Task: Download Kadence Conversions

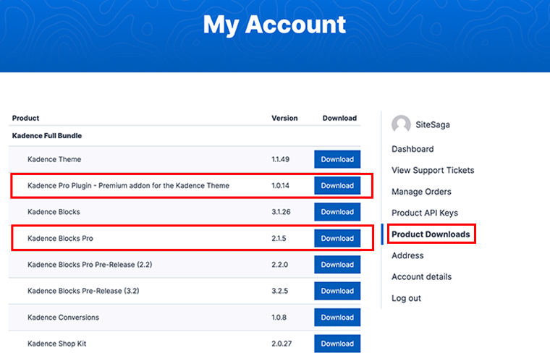Action: point(337,318)
